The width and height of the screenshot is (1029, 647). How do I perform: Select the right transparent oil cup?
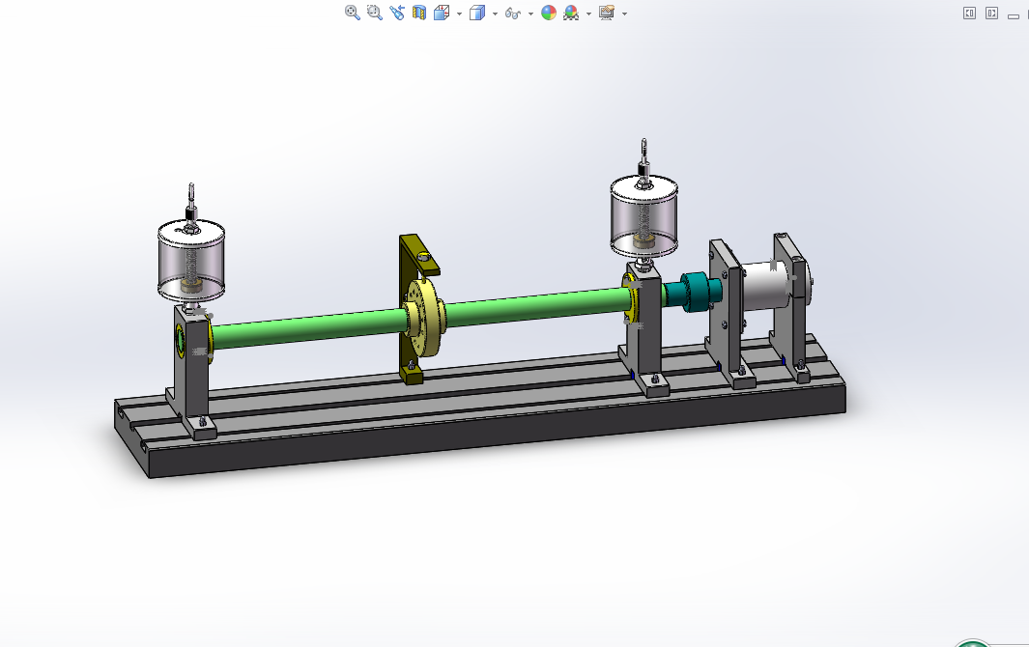tap(643, 216)
